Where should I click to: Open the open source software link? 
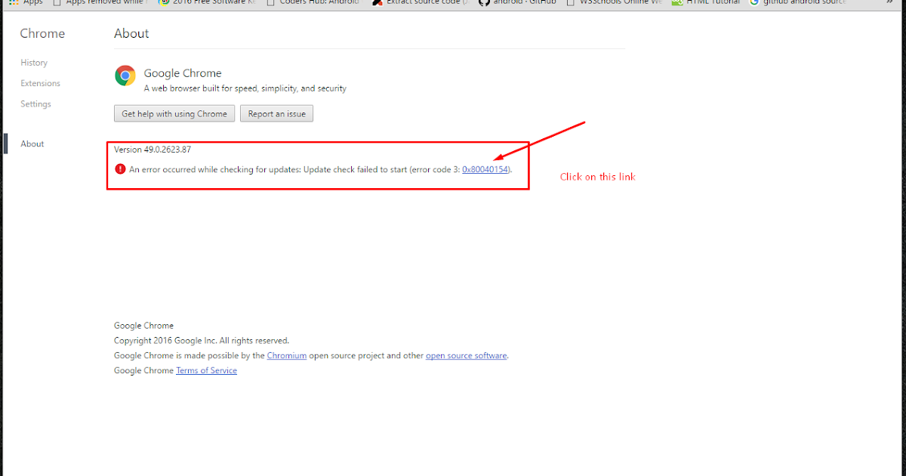466,355
